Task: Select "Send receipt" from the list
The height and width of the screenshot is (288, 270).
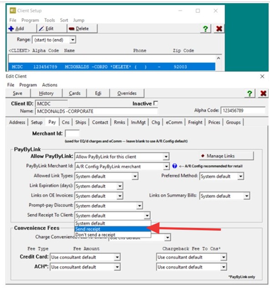Action: [112, 229]
